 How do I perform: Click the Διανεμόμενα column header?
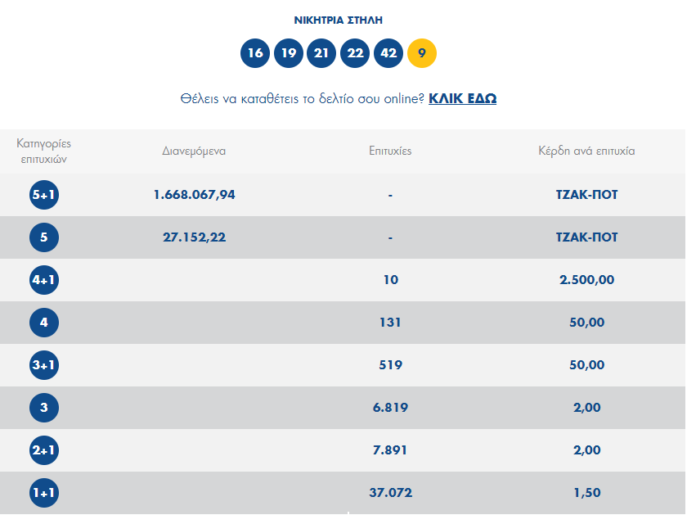194,151
